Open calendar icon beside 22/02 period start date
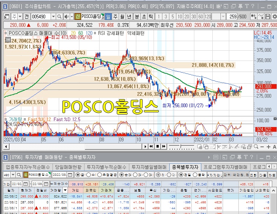Screen dimensions: 277x214 tap(26, 184)
